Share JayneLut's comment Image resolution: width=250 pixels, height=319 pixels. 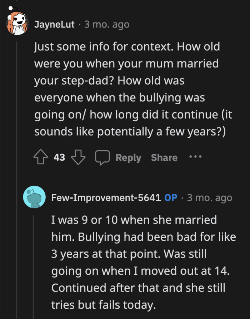click(164, 158)
